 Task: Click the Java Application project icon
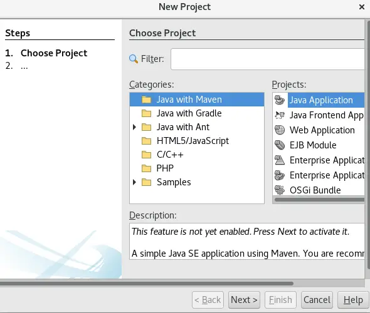[280, 100]
